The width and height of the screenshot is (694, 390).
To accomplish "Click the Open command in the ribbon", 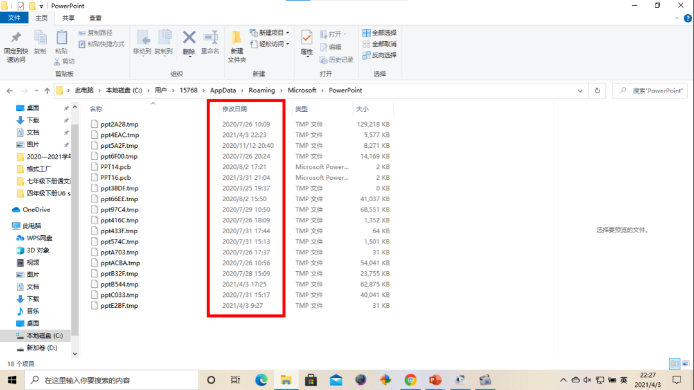I will tap(333, 34).
